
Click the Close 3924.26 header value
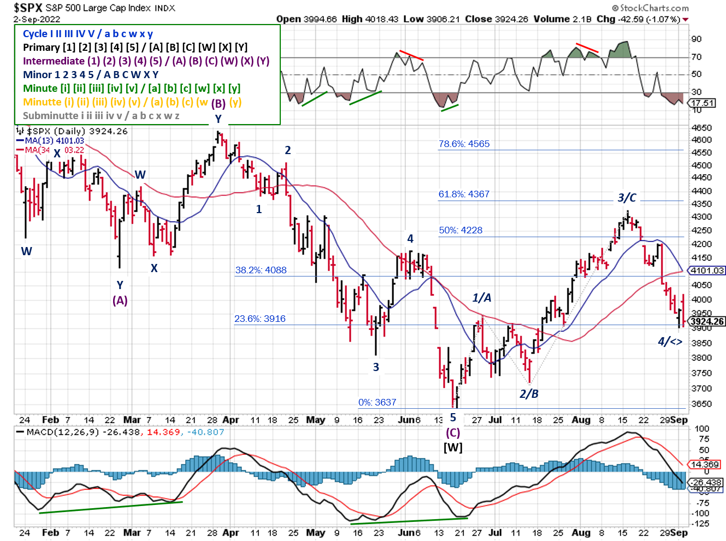point(497,19)
